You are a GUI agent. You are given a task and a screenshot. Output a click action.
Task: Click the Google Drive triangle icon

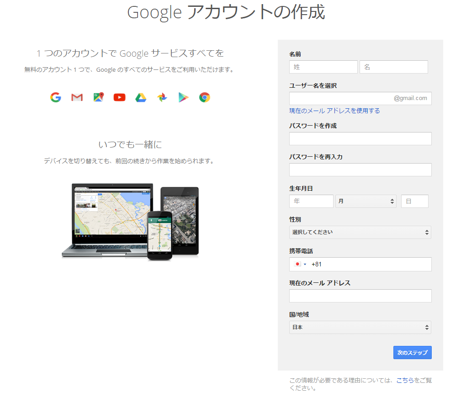pos(141,97)
